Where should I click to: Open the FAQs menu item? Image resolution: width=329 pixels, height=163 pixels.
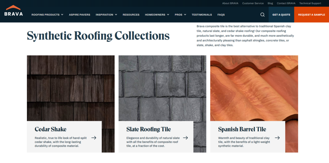pyautogui.click(x=221, y=15)
